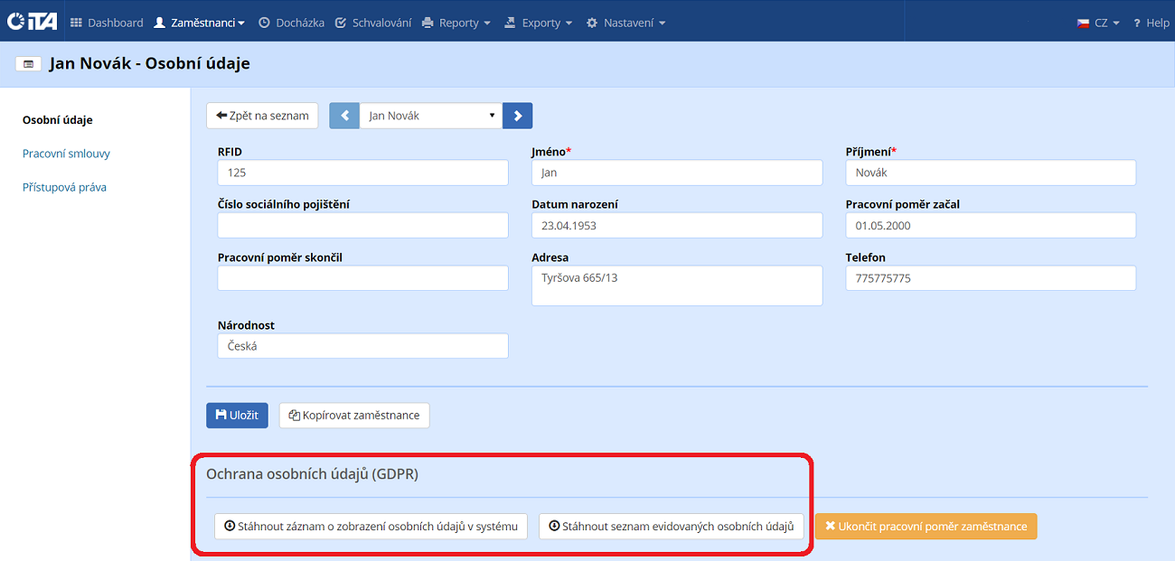This screenshot has height=561, width=1175.
Task: Switch to Pracovní smlouvy section
Action: (66, 154)
